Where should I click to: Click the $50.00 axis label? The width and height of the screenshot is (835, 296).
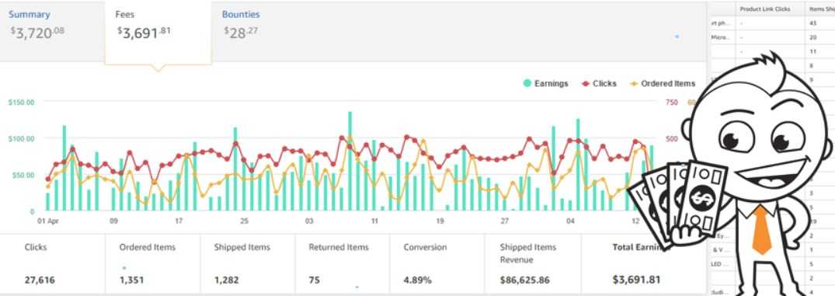point(23,175)
